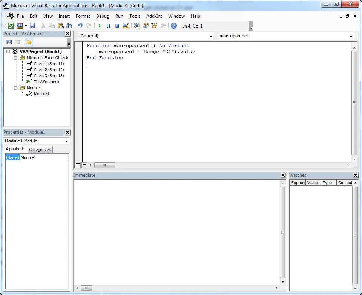Click the Reset stop icon
Image resolution: width=362 pixels, height=295 pixels.
(x=117, y=26)
